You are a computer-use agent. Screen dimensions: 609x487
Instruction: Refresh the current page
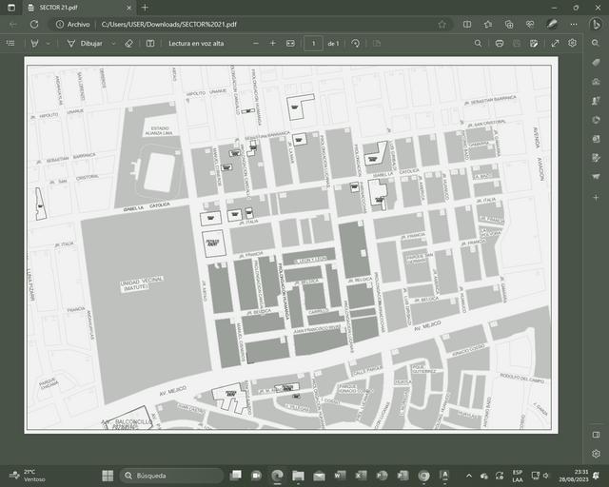[34, 24]
